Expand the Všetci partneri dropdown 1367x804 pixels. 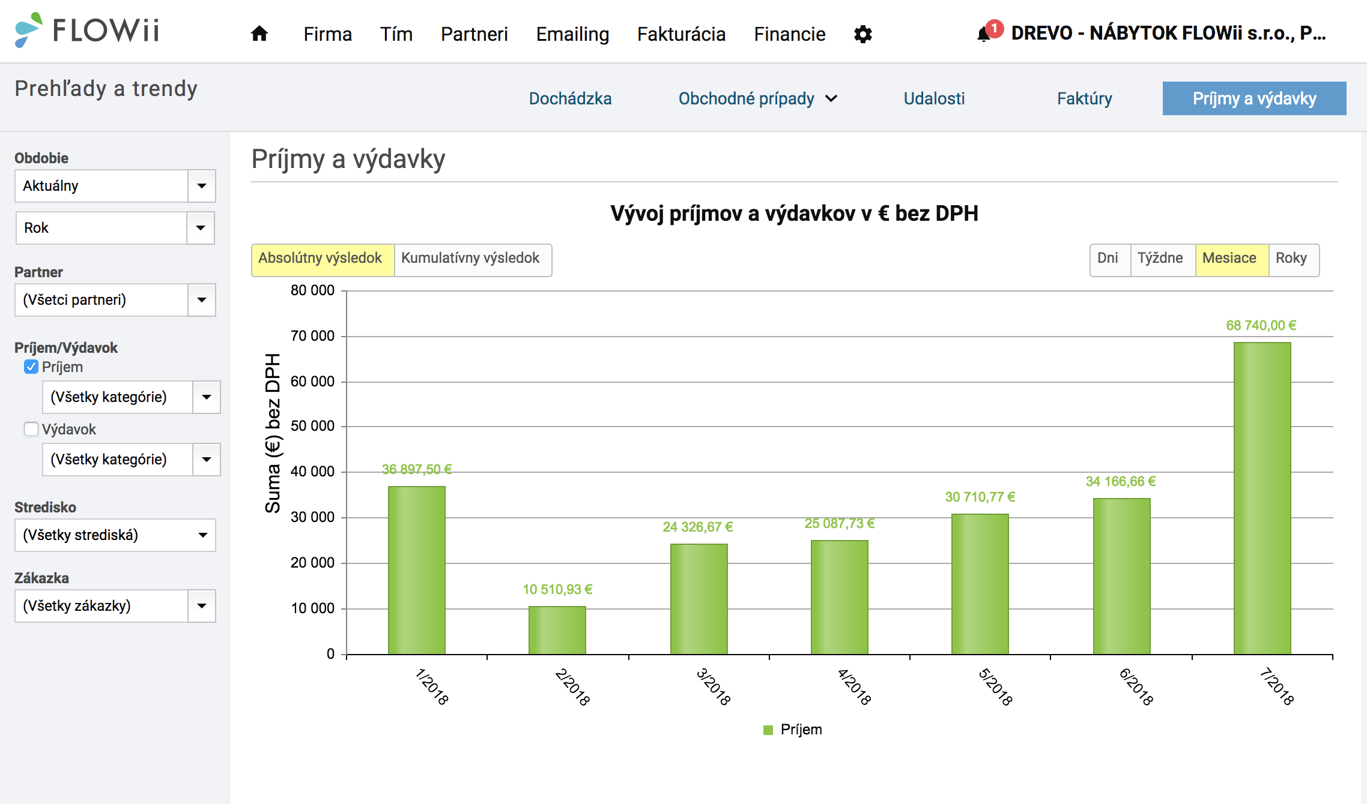pyautogui.click(x=115, y=300)
